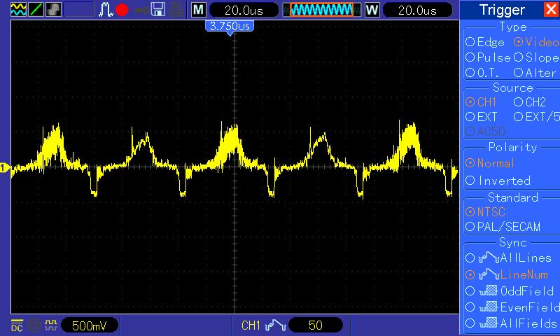Click the 500mV vertical scale value
560x336 pixels.
(x=90, y=325)
